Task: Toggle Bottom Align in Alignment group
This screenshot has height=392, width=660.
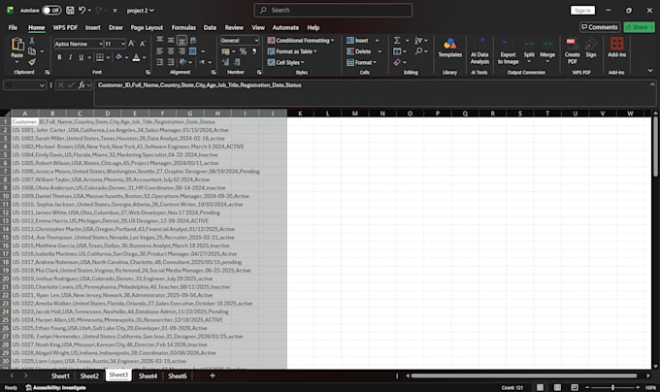Action: click(181, 41)
